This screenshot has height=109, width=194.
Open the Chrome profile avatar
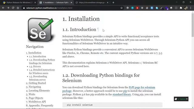tap(186, 8)
